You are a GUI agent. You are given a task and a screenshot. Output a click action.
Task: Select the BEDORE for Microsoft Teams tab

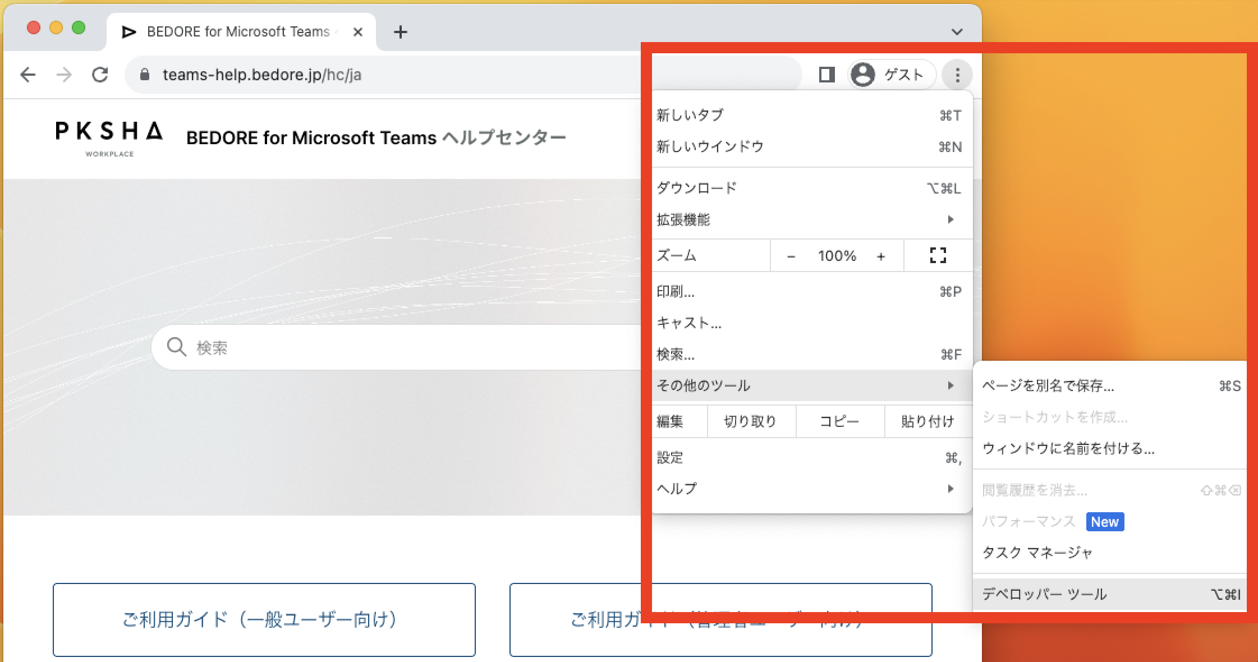pyautogui.click(x=241, y=32)
